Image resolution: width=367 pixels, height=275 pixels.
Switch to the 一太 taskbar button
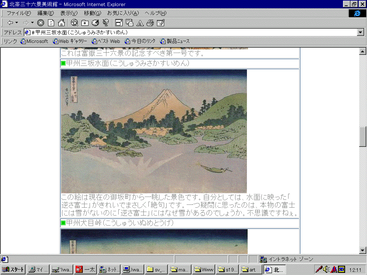(85, 269)
